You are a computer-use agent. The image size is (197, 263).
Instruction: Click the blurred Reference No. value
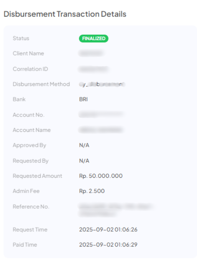(116, 210)
